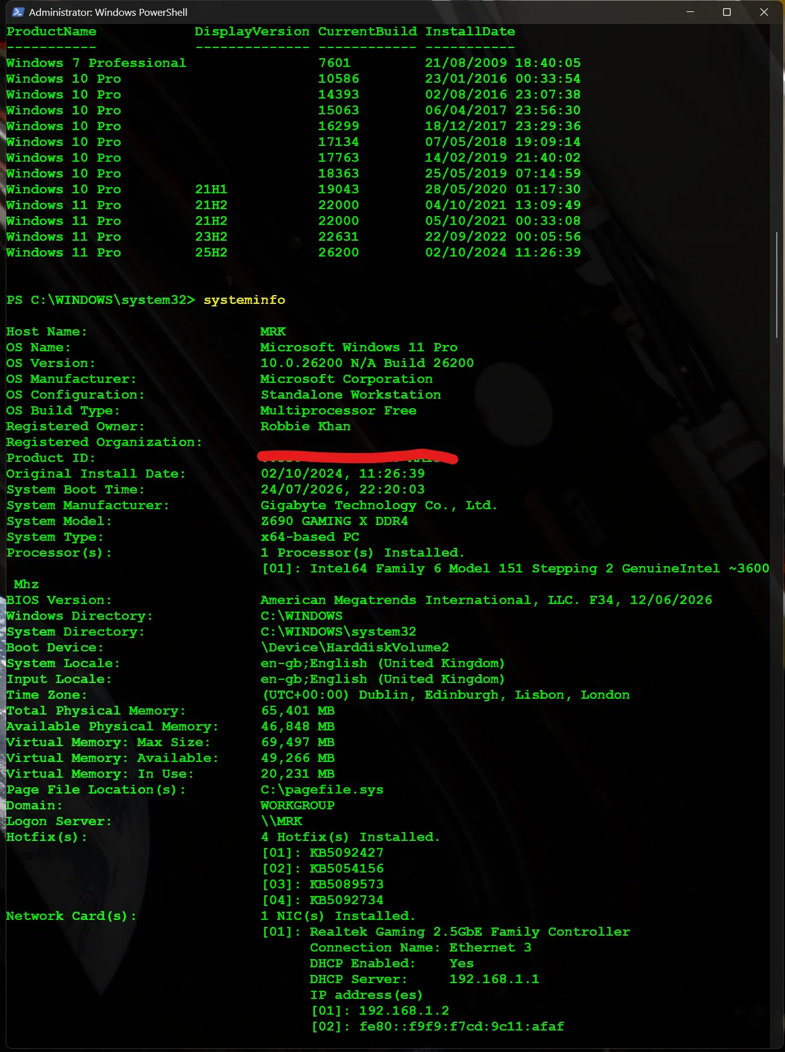The image size is (785, 1052).
Task: Click install date 05/10/2021 00:33:08
Action: tap(503, 221)
